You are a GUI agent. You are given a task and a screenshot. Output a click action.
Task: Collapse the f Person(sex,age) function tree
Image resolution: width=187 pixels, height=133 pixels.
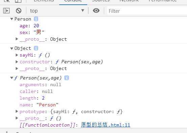click(12, 78)
